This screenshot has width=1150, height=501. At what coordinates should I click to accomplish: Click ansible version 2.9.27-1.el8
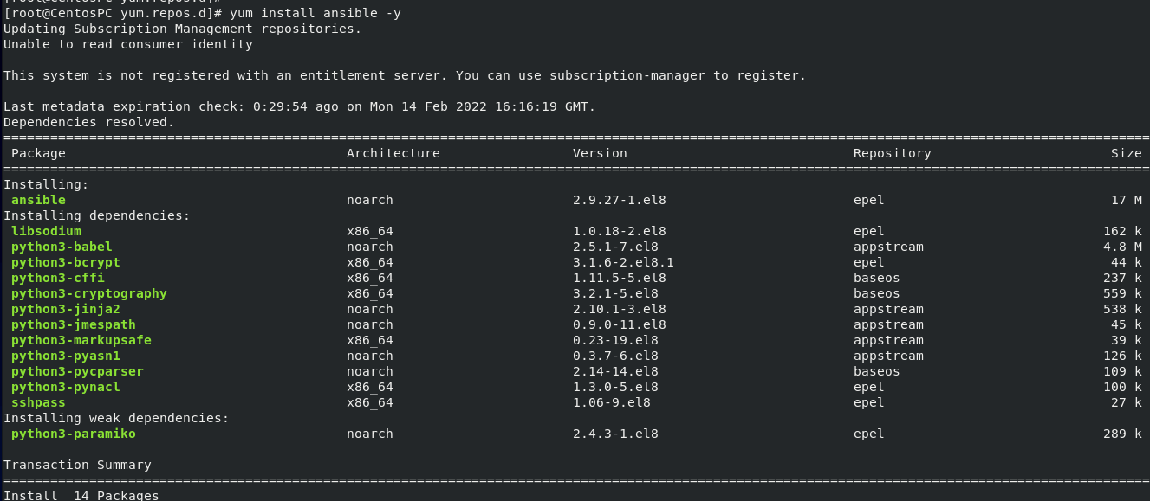click(x=619, y=200)
